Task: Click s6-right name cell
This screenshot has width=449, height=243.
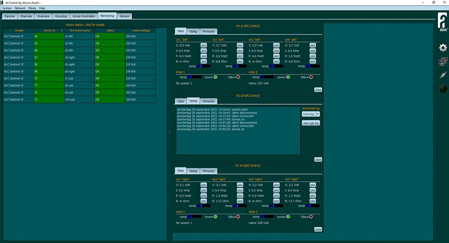Action: click(x=79, y=71)
